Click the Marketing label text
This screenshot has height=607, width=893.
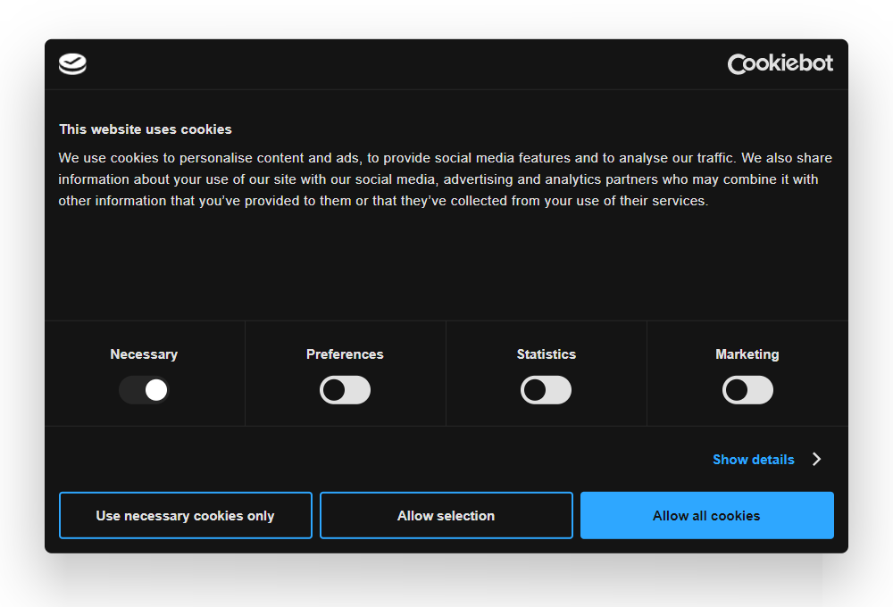point(747,354)
